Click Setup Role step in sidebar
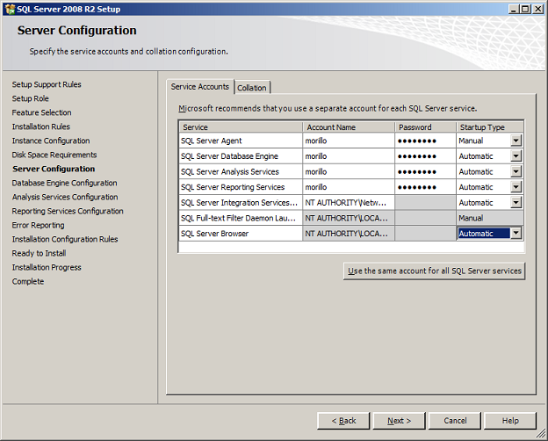 coord(31,98)
